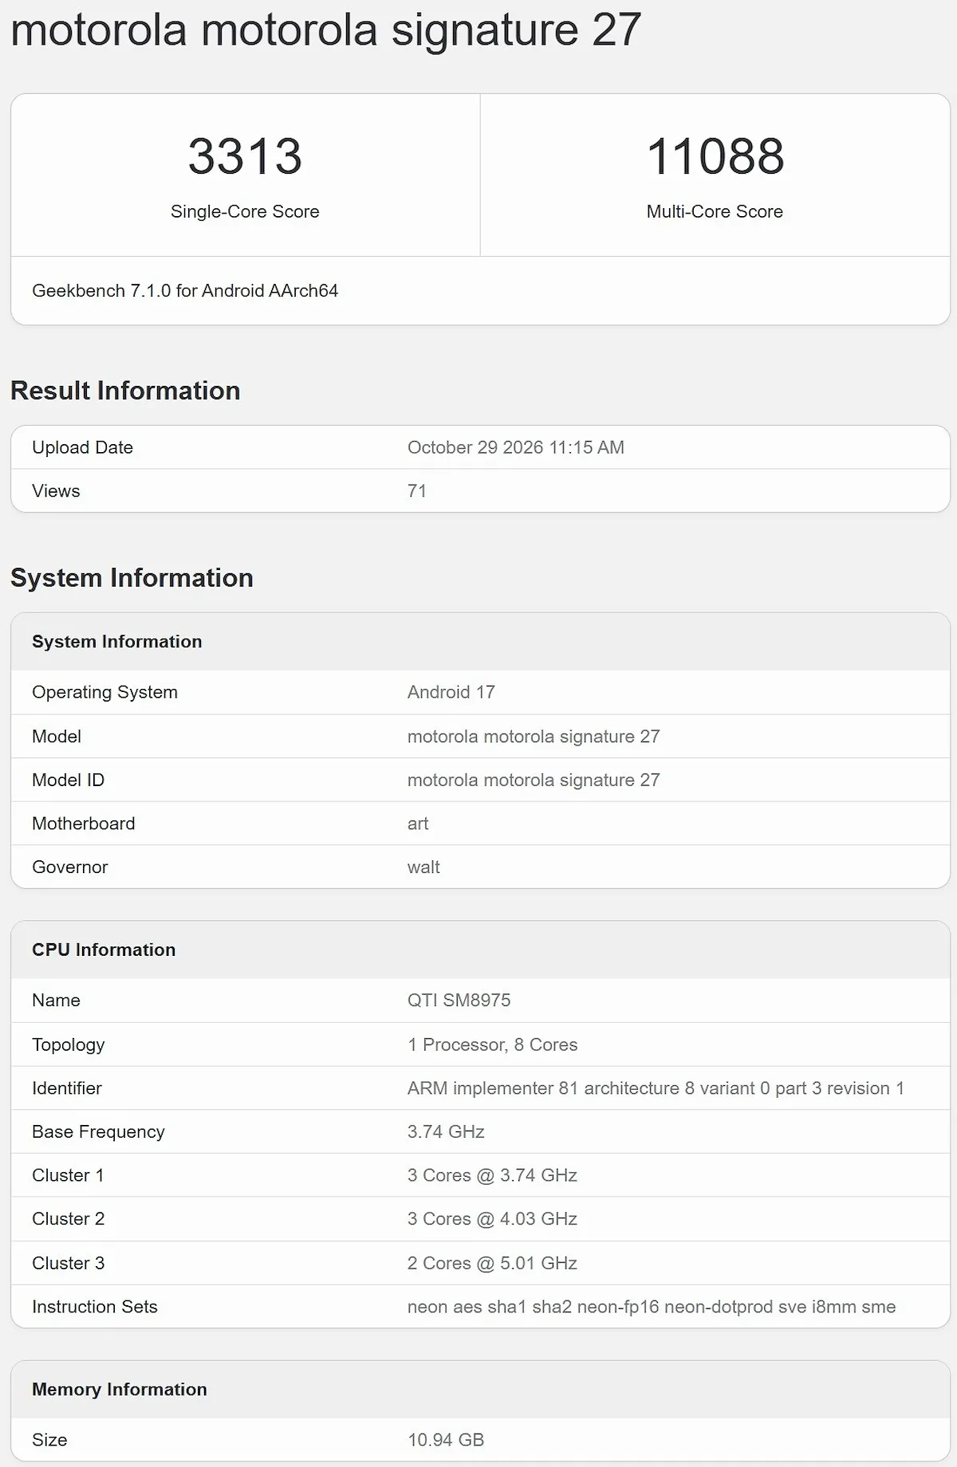The width and height of the screenshot is (957, 1467).
Task: Select the multi-core score 11088
Action: 715,155
